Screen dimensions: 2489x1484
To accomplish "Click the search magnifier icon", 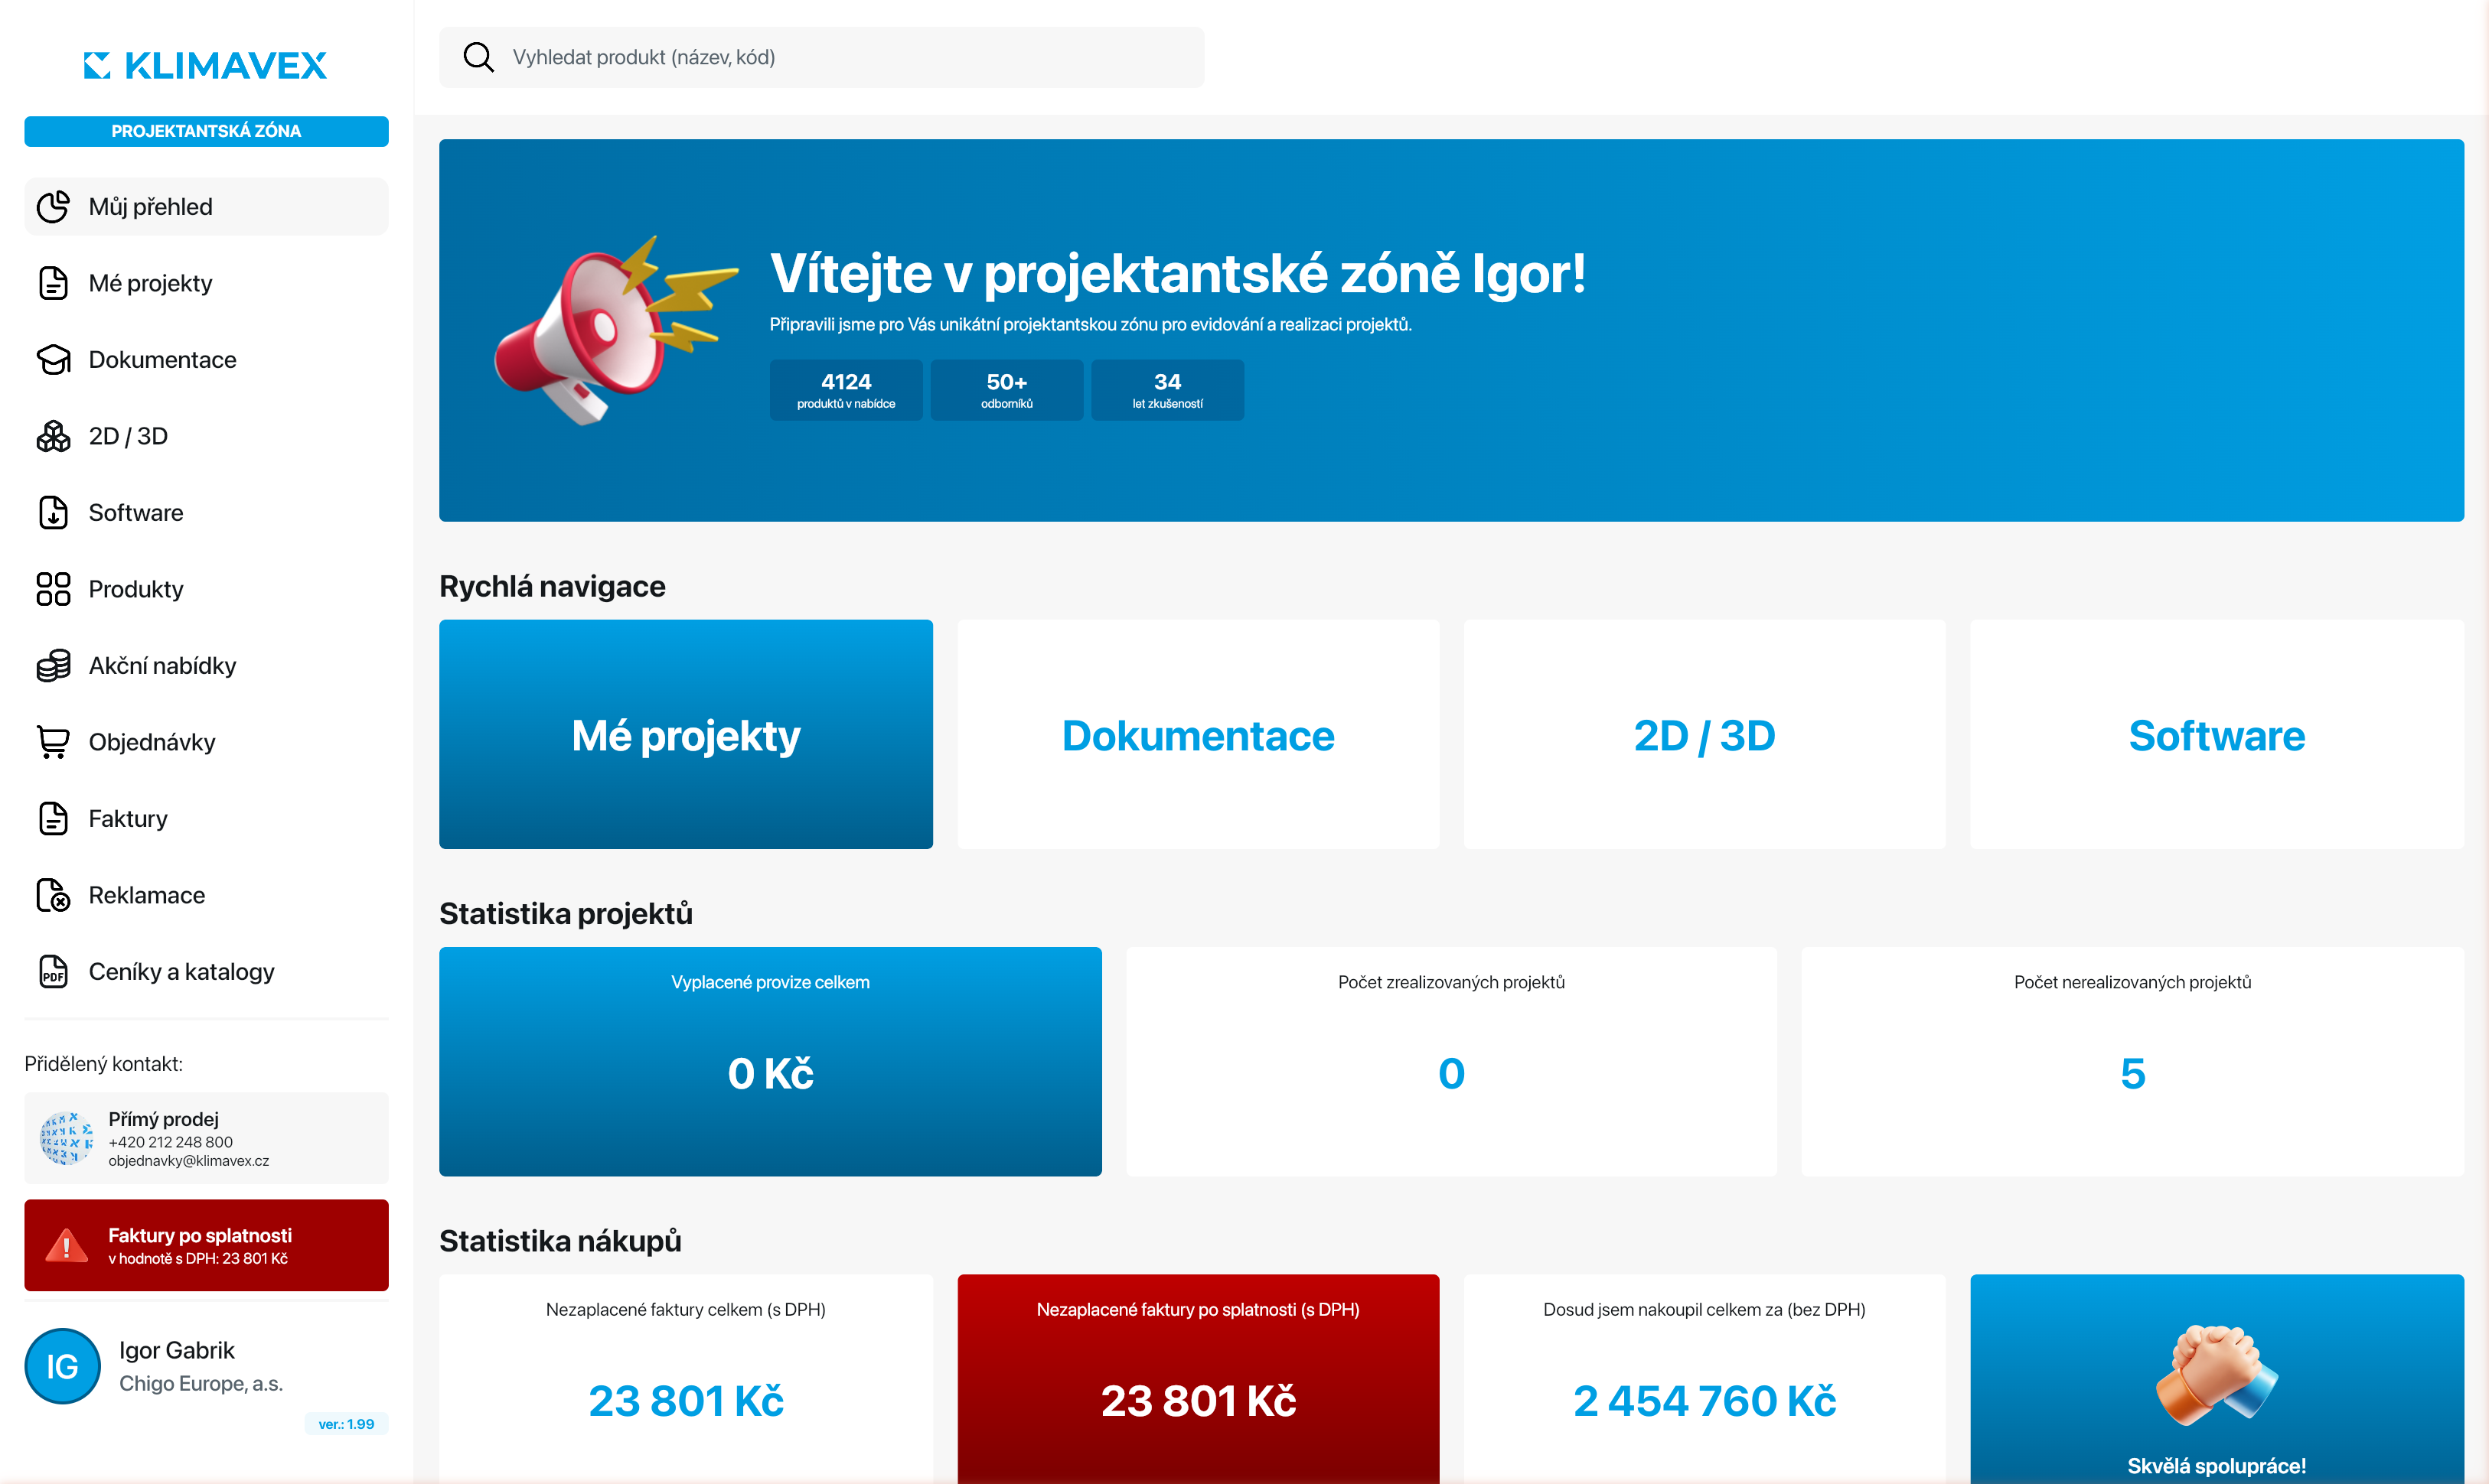I will 478,57.
